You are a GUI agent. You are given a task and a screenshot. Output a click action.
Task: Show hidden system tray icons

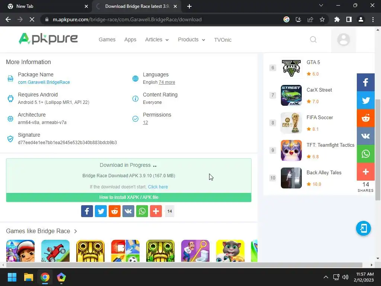pyautogui.click(x=326, y=277)
